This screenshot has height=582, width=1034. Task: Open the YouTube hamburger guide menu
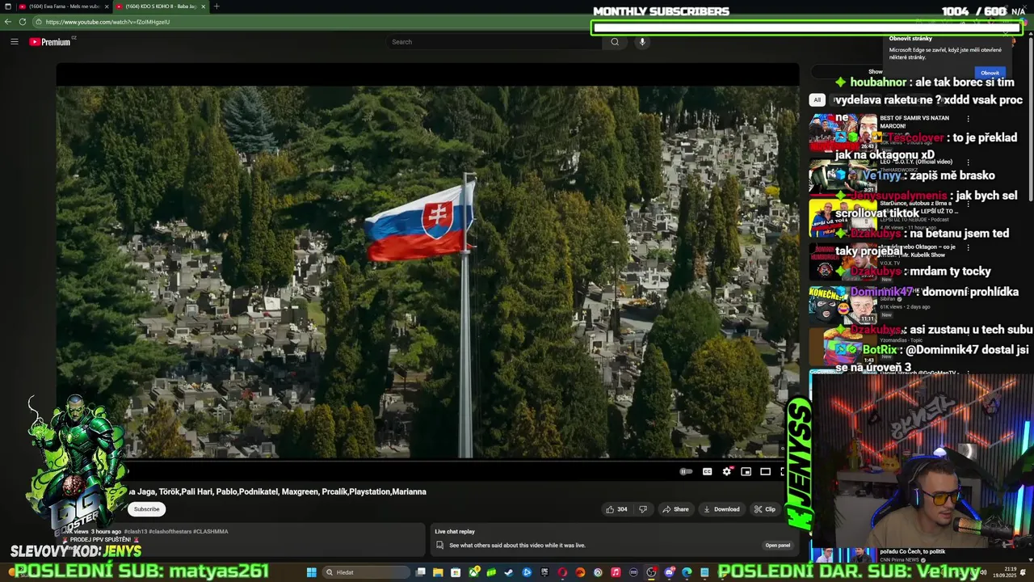click(x=14, y=41)
